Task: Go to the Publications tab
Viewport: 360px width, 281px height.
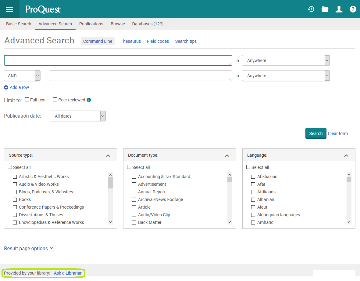Action: [x=91, y=24]
